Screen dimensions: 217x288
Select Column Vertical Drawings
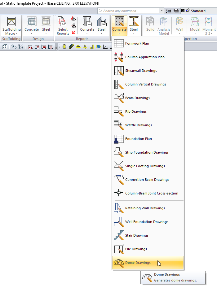(148, 84)
